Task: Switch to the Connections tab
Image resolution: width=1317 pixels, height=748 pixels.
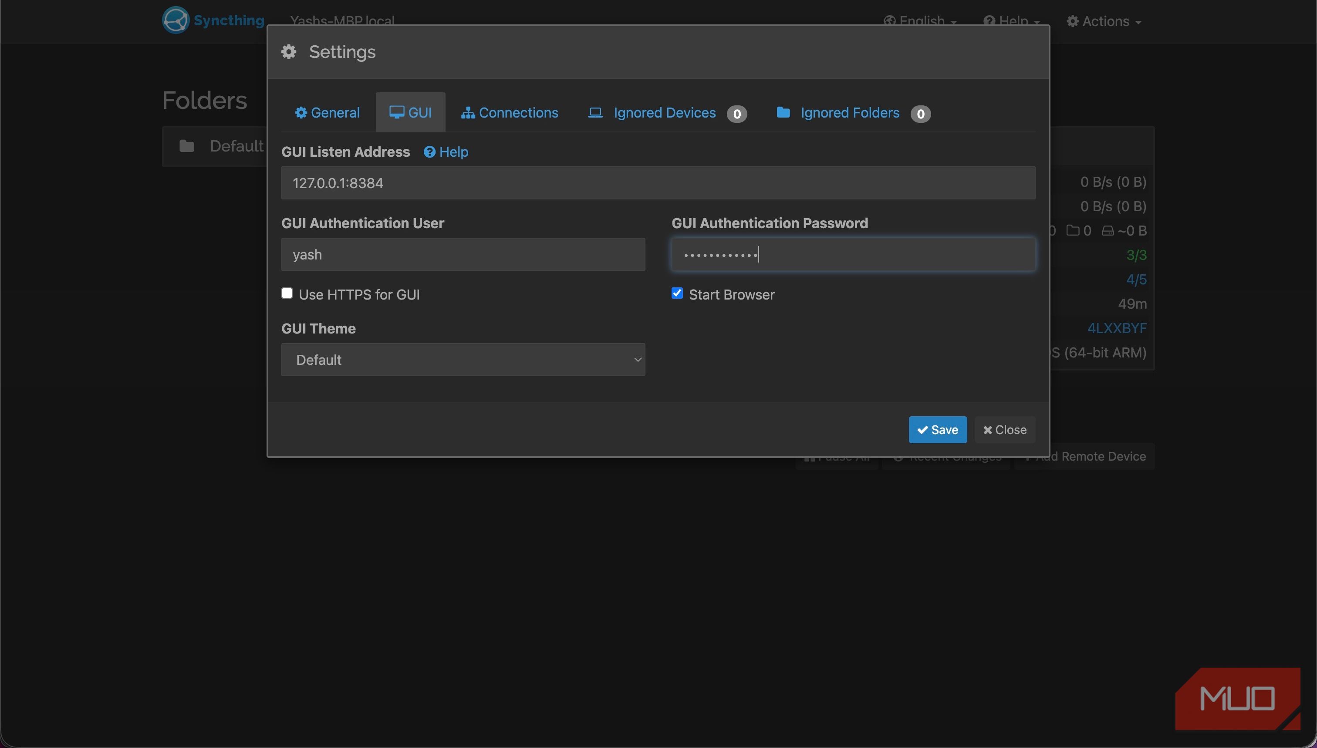Action: [509, 112]
